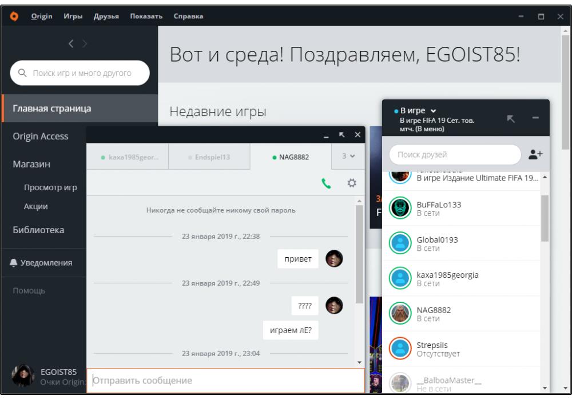Click BuFFaLo133's avatar in friends list
This screenshot has height=400, width=572.
[400, 209]
